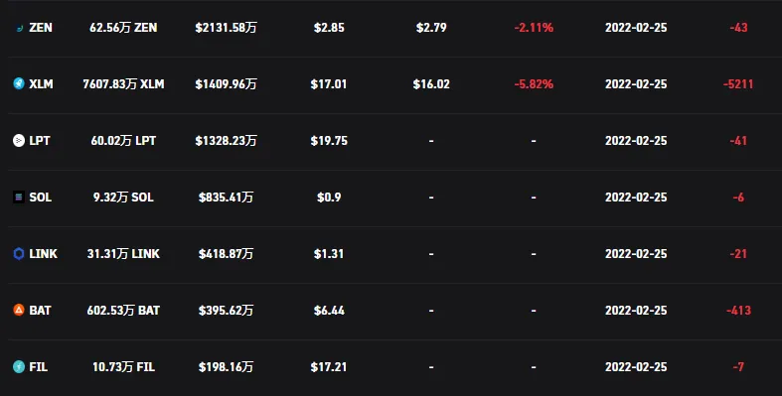The width and height of the screenshot is (782, 396).
Task: Open the XLM token name link
Action: 41,84
